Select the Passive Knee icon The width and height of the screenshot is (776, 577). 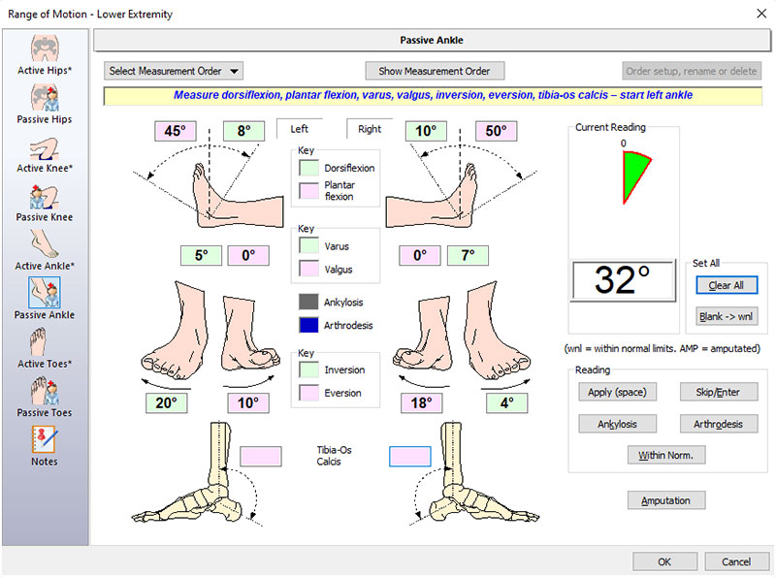[x=44, y=199]
